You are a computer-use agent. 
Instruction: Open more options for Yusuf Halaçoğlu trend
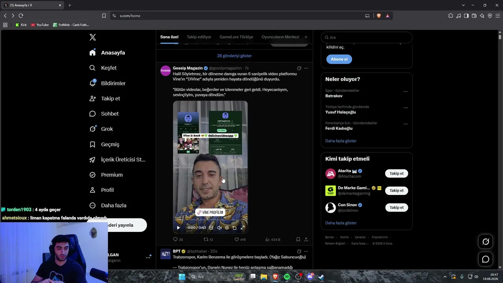406,108
